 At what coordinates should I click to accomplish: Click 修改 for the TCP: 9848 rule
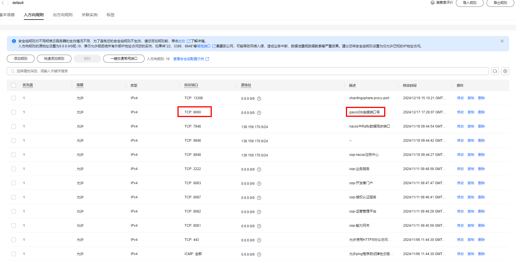pyautogui.click(x=460, y=141)
